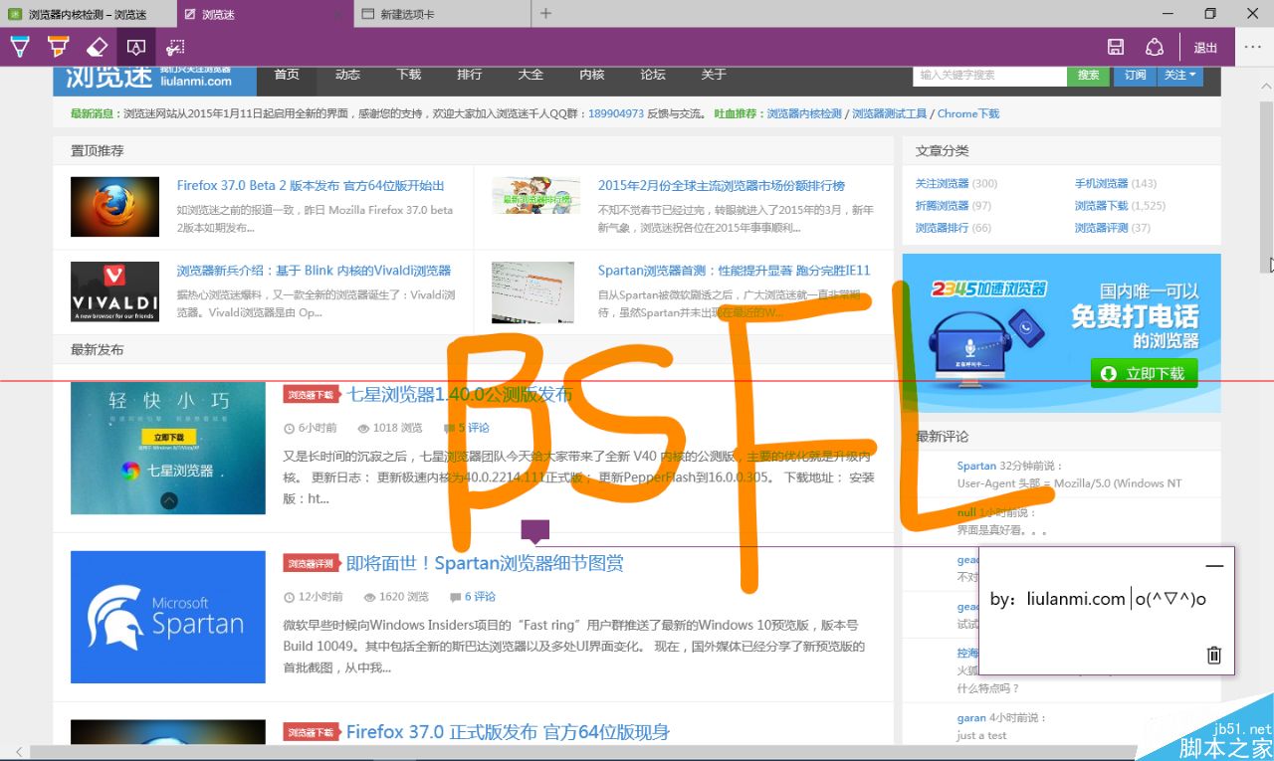Viewport: 1274px width, 761px height.
Task: Open the Chrome下载 link
Action: click(x=968, y=114)
